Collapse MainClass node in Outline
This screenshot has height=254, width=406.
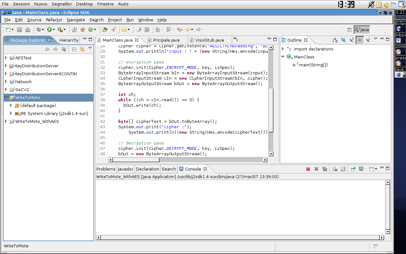point(283,57)
